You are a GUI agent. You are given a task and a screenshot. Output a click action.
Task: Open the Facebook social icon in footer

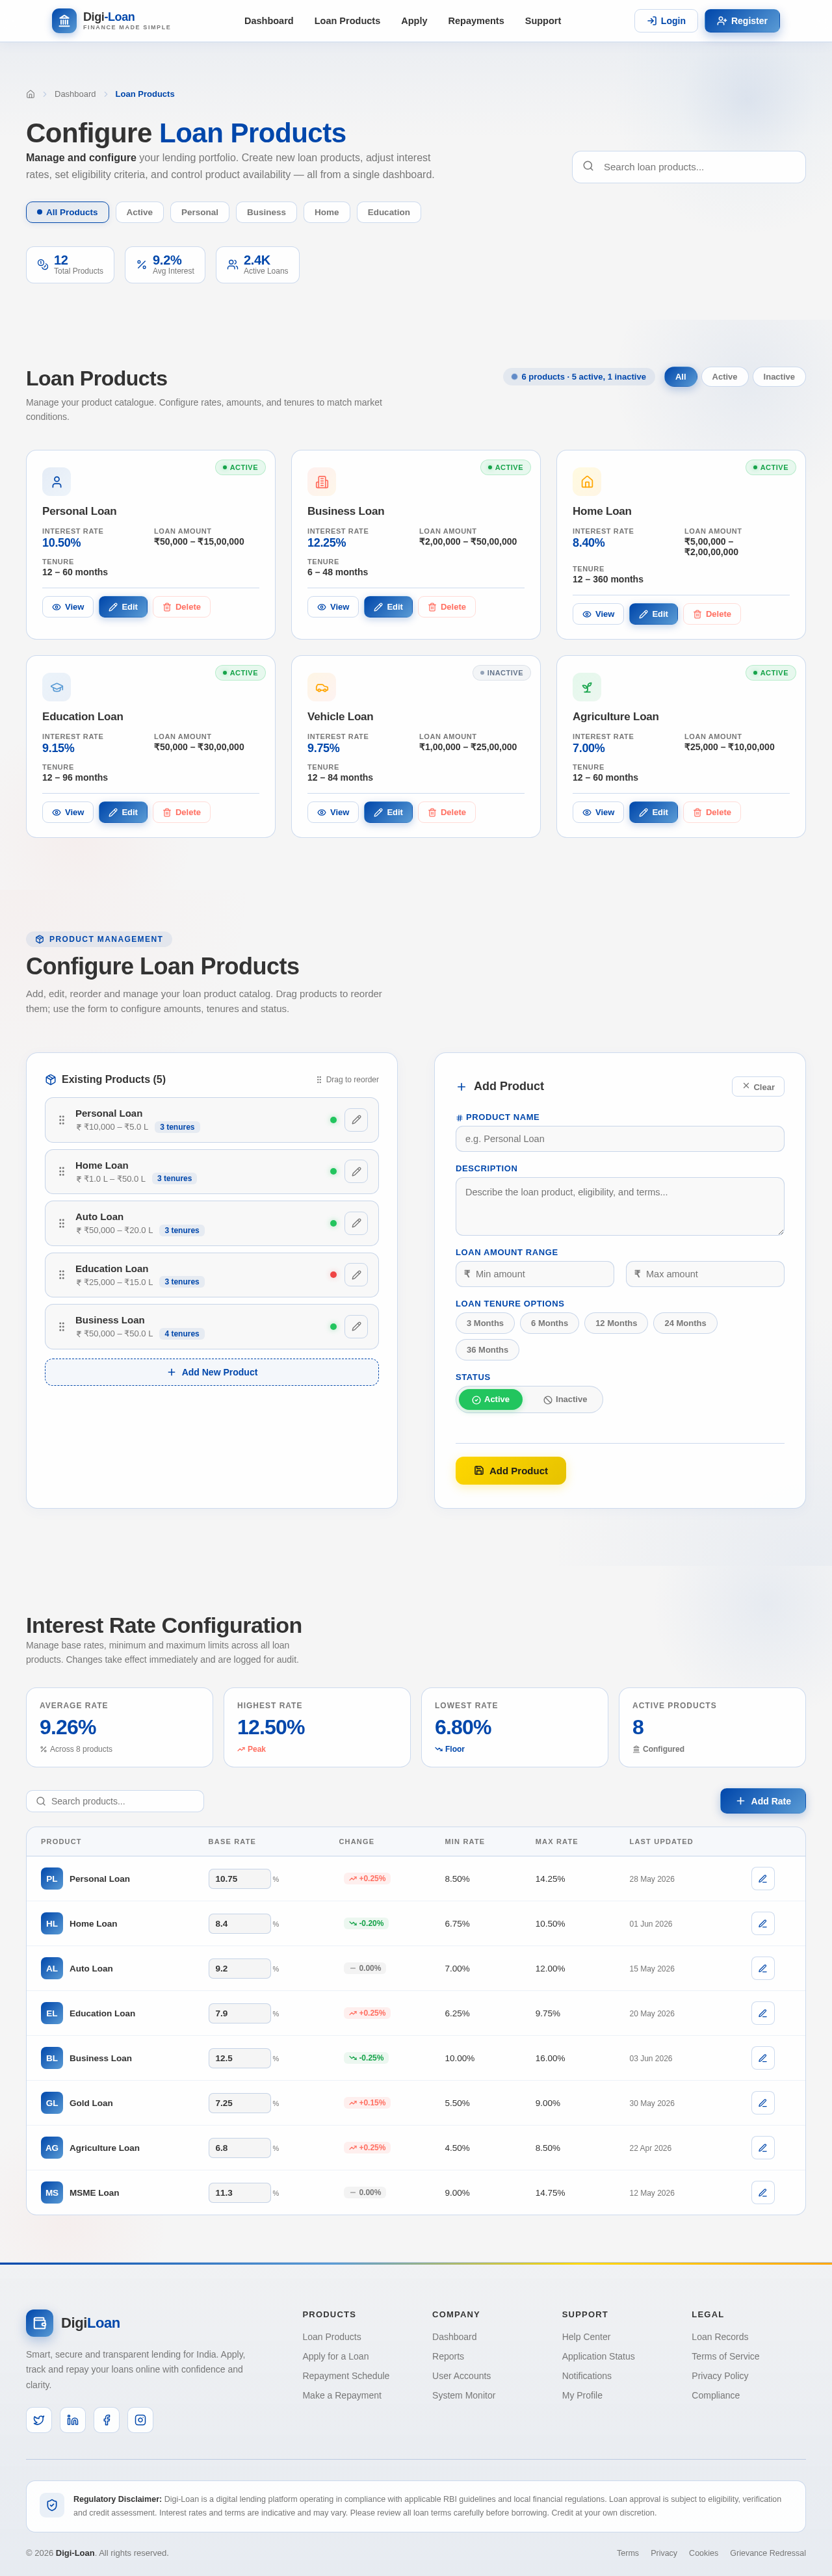point(107,2420)
